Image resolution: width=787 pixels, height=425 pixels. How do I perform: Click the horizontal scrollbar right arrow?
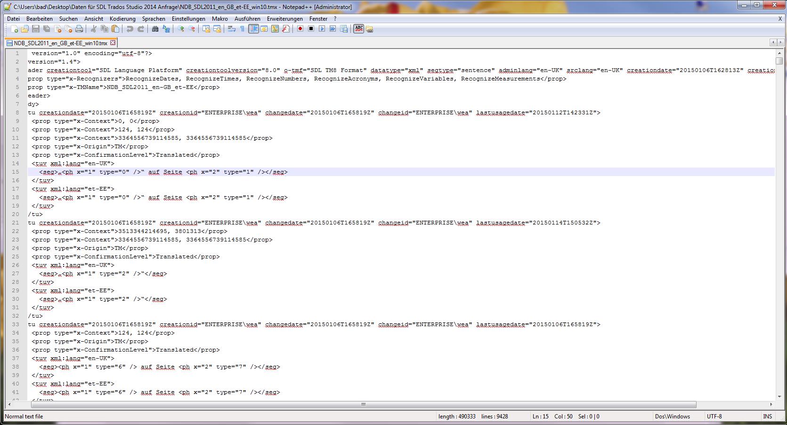771,404
